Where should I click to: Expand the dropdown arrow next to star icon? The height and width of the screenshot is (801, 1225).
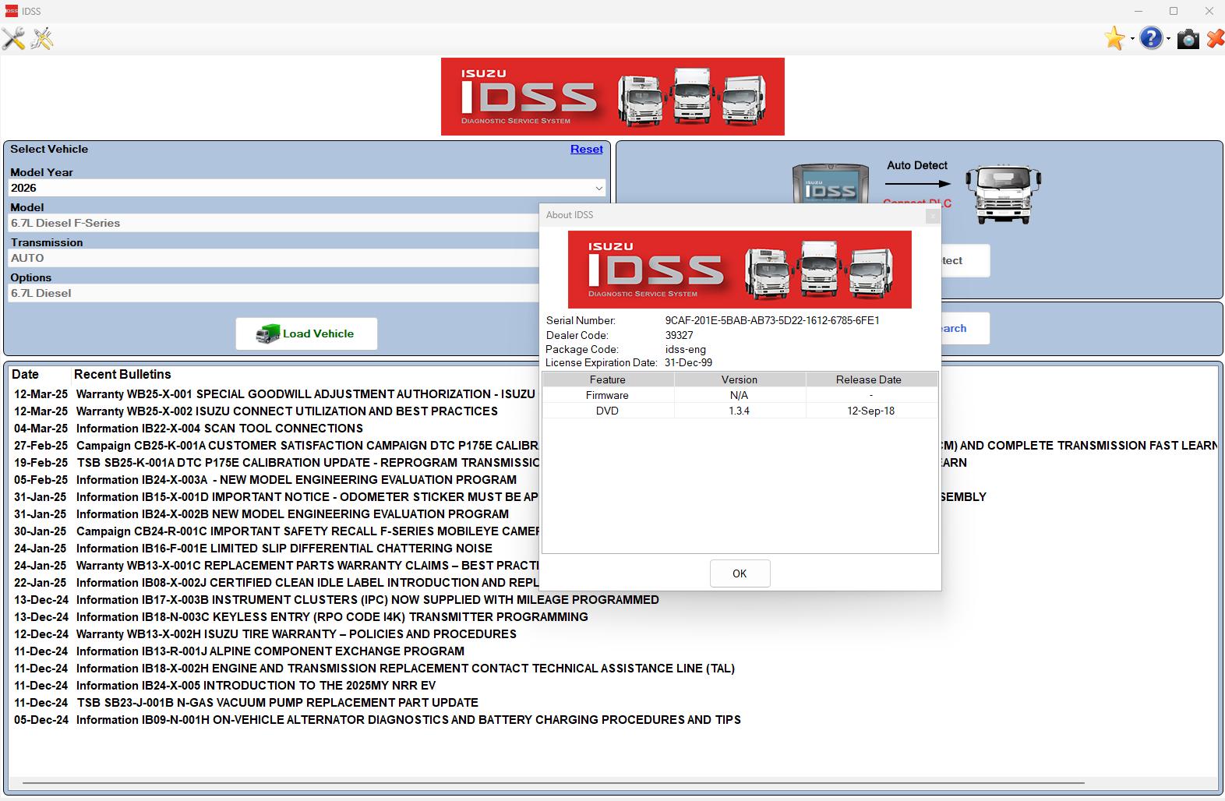[x=1131, y=39]
